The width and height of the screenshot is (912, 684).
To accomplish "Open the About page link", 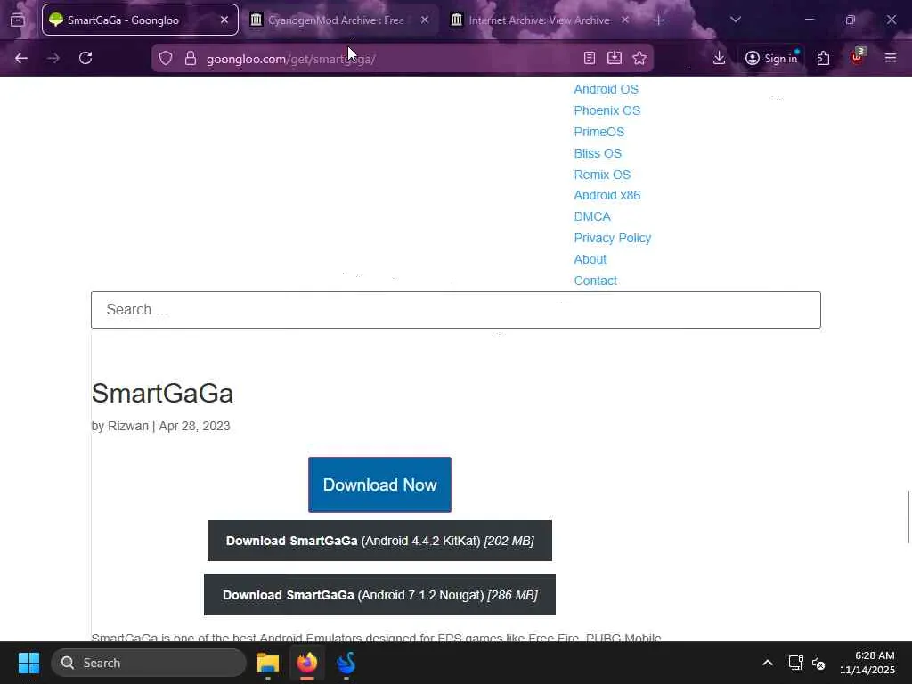I will (x=590, y=259).
